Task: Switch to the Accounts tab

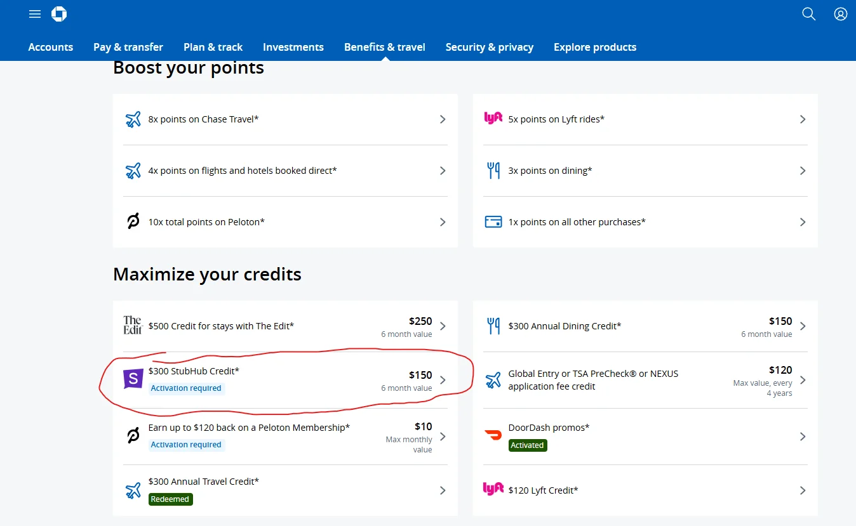Action: 50,47
